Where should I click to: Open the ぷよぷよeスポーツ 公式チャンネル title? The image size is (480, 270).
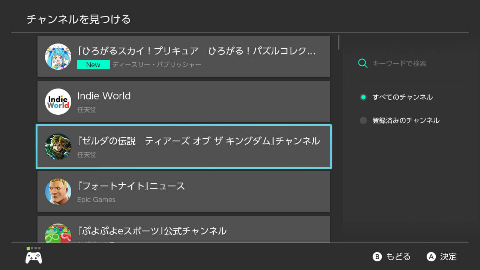(x=151, y=231)
